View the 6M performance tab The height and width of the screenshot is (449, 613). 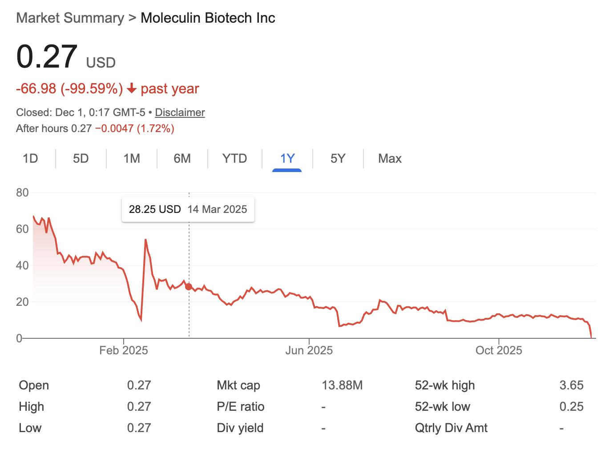coord(182,158)
